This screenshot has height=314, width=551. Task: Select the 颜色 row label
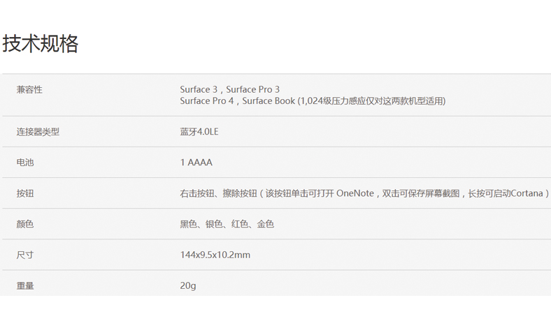[x=25, y=224]
